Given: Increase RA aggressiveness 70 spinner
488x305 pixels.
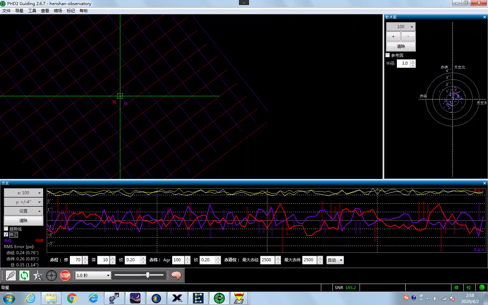Looking at the screenshot, I should pyautogui.click(x=85, y=258).
